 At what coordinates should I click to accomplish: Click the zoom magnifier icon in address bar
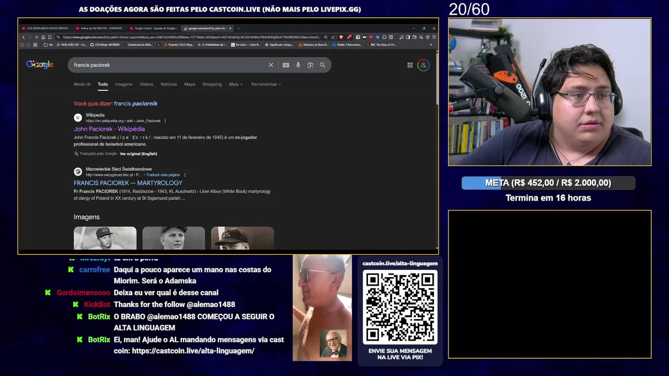pos(326,37)
